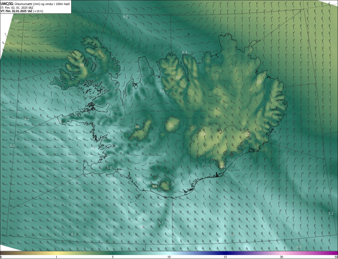Viewport: 338px width, 259px height.
Task: Click the 2.6 value label on the map
Action: pyautogui.click(x=222, y=167)
